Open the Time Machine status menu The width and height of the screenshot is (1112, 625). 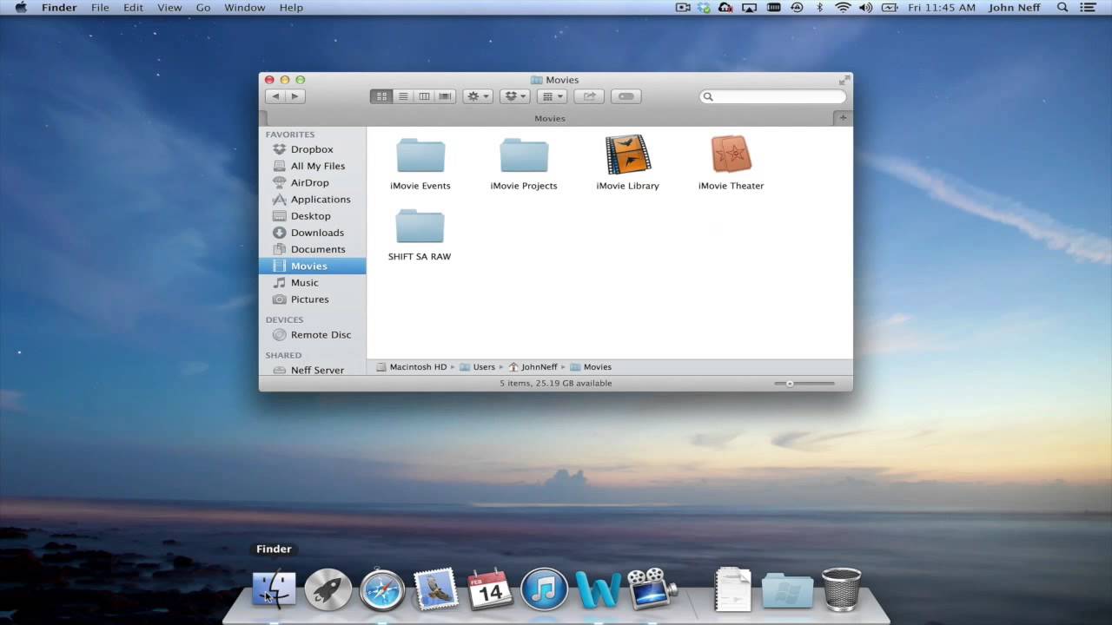pyautogui.click(x=796, y=8)
